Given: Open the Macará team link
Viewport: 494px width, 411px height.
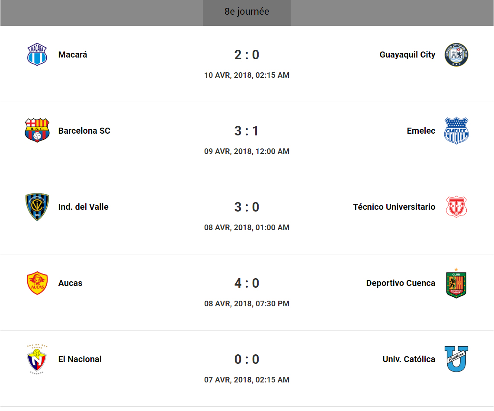Looking at the screenshot, I should (x=73, y=55).
